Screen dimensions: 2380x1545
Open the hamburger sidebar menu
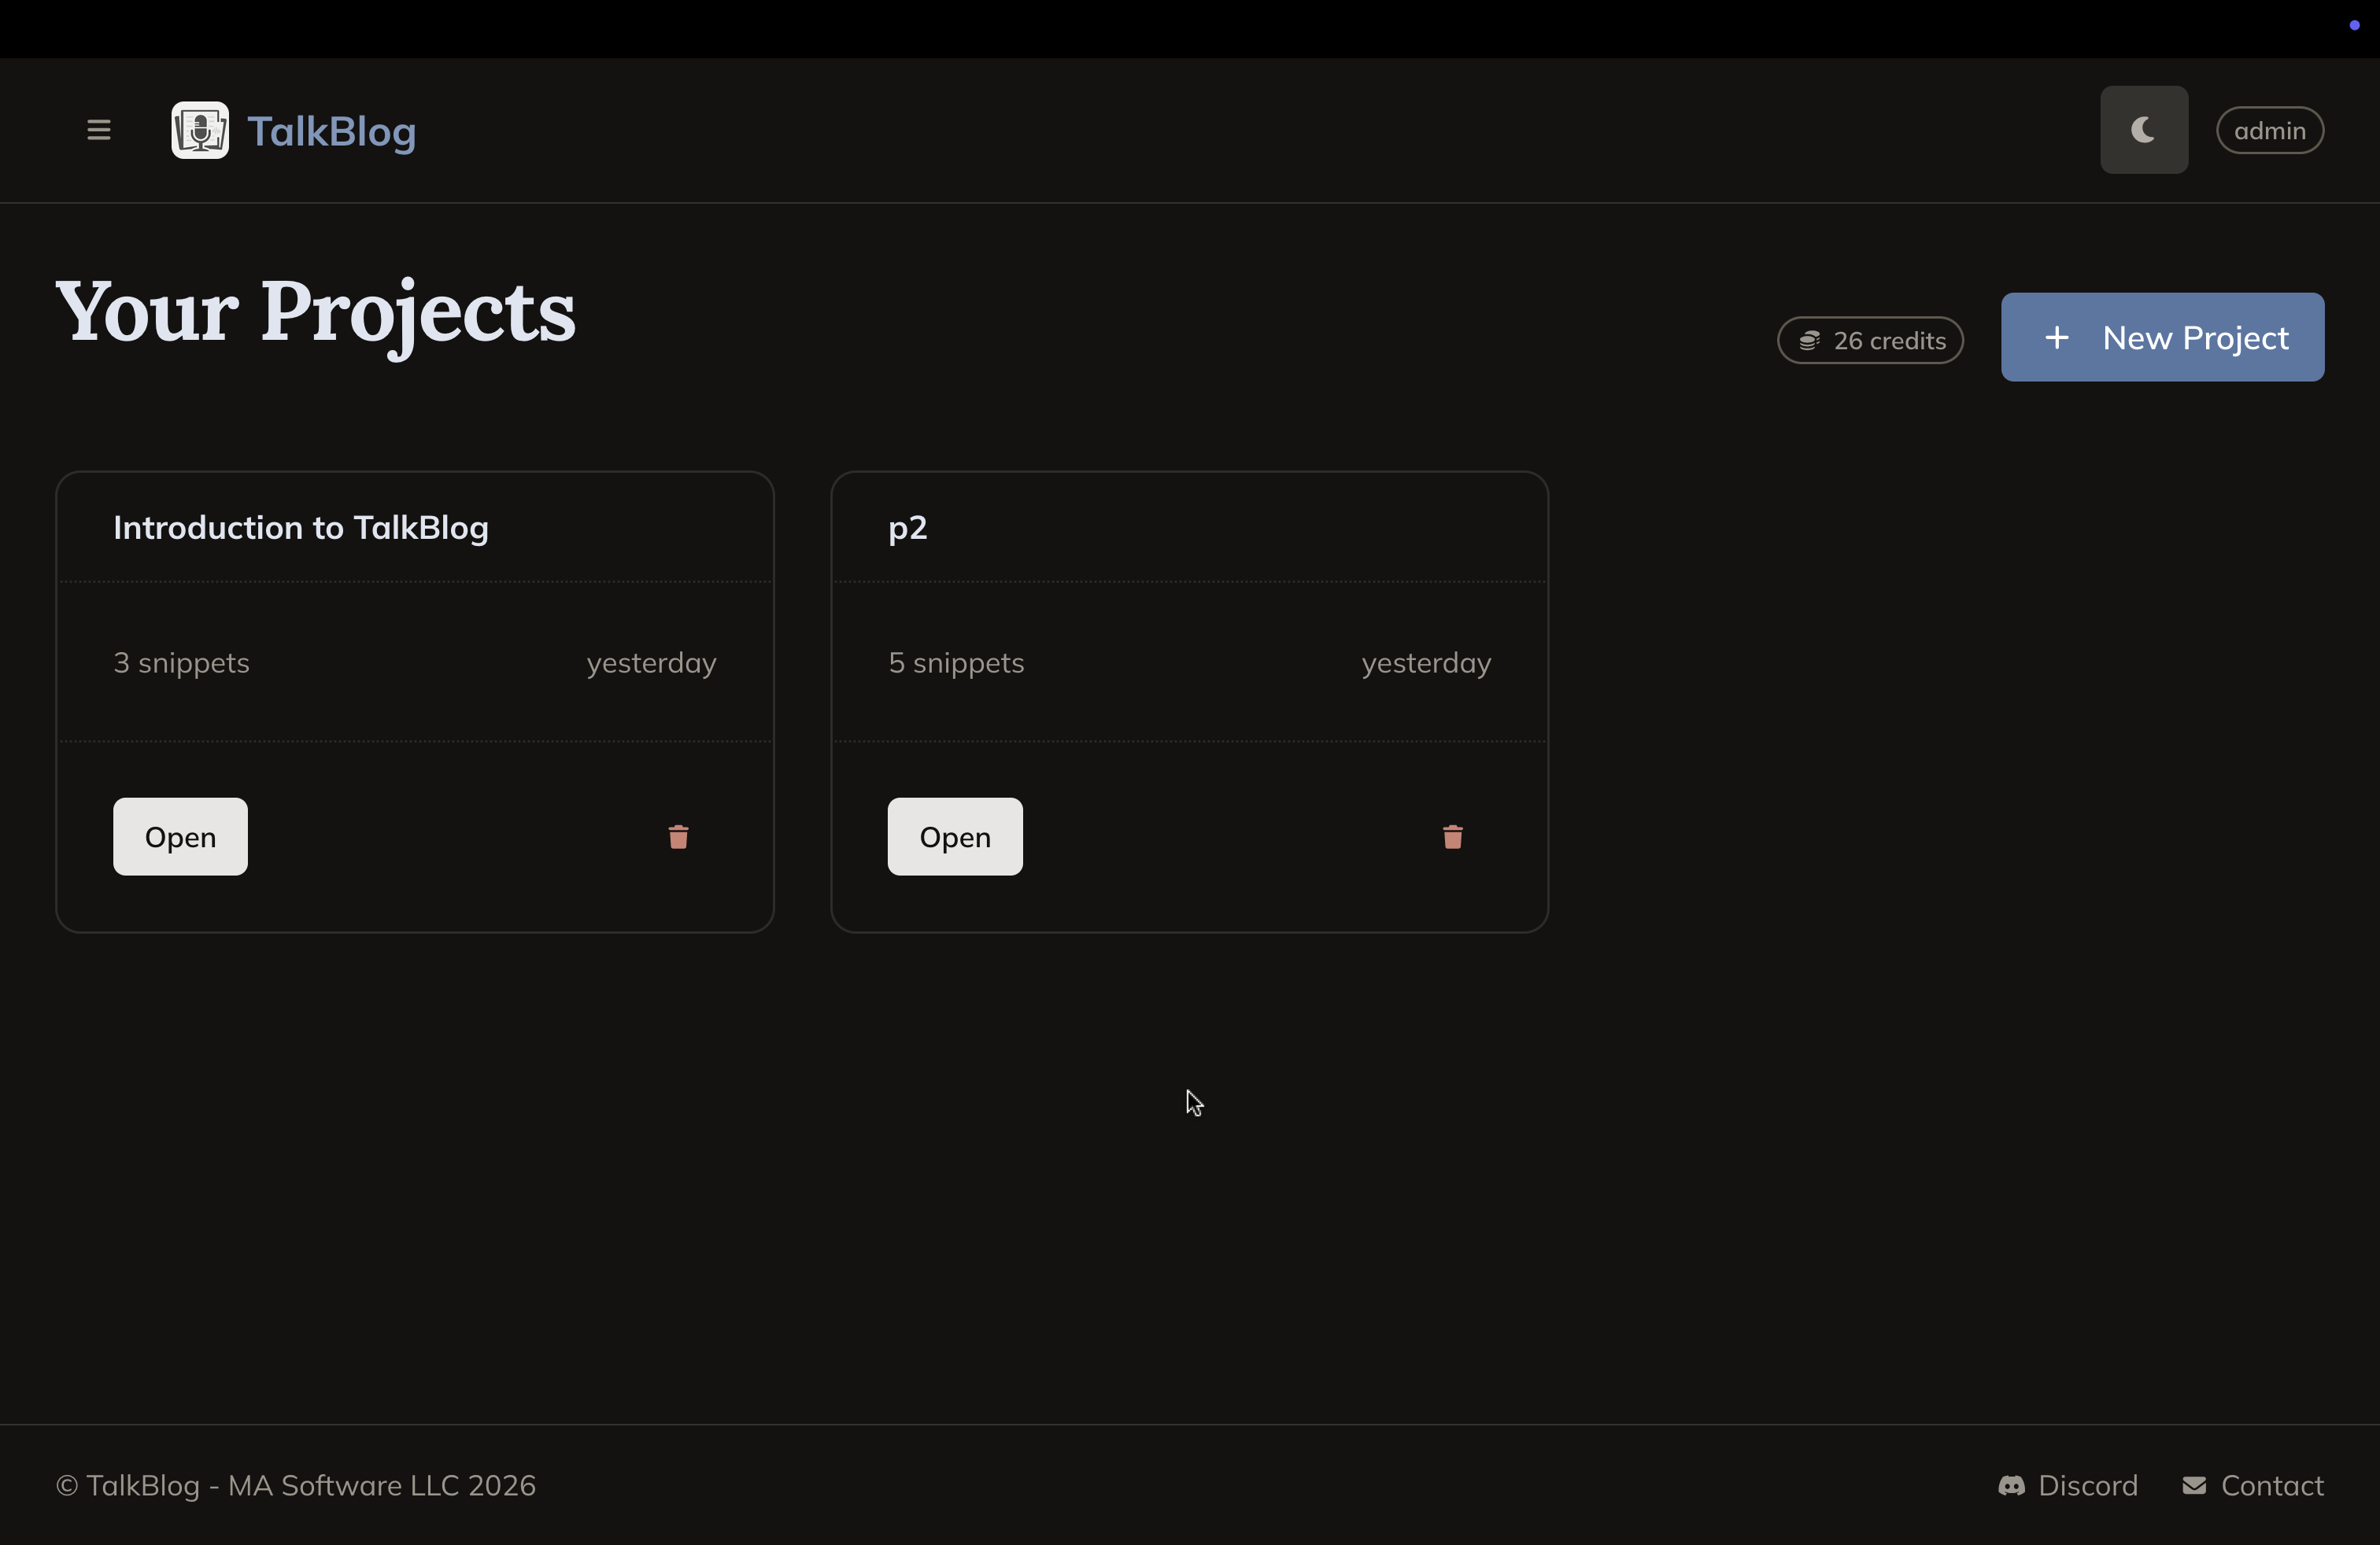click(x=98, y=130)
